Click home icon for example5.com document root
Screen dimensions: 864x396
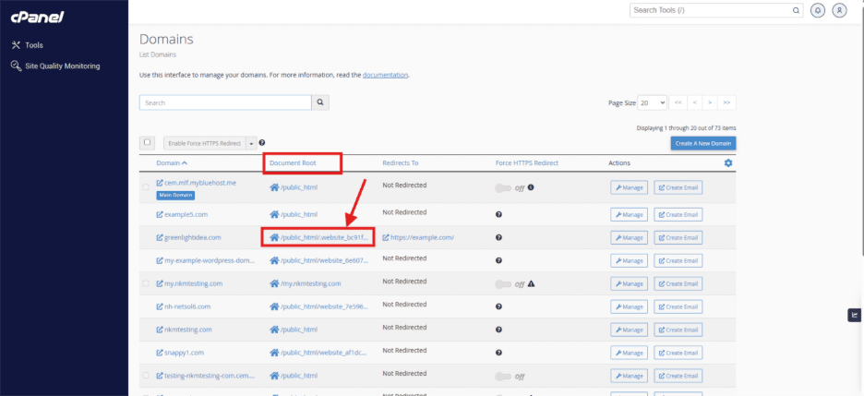point(274,214)
